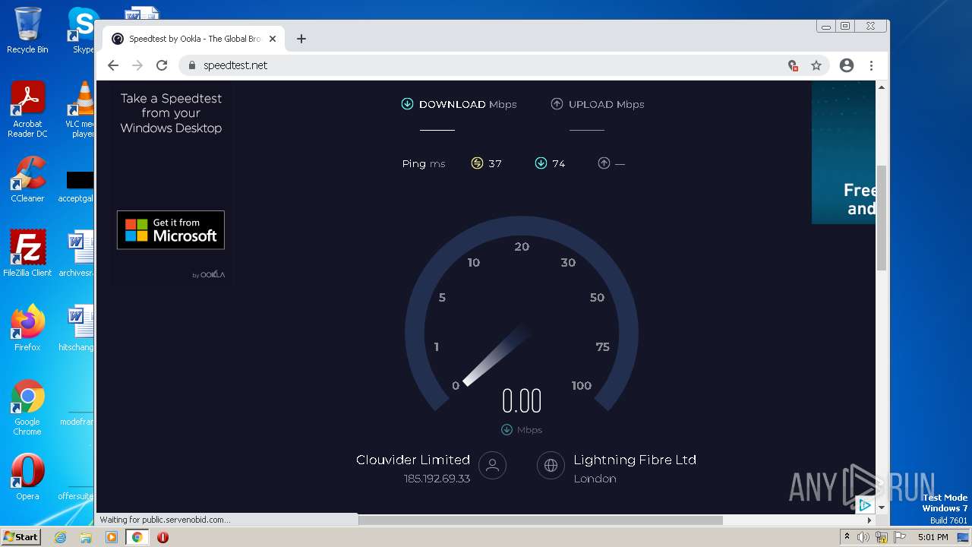Screen dimensions: 972x547
Task: Click the London server location text
Action: tap(595, 479)
